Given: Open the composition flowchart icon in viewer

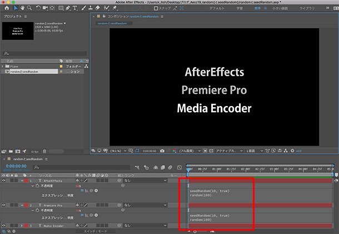Looking at the screenshot, I should [x=286, y=151].
